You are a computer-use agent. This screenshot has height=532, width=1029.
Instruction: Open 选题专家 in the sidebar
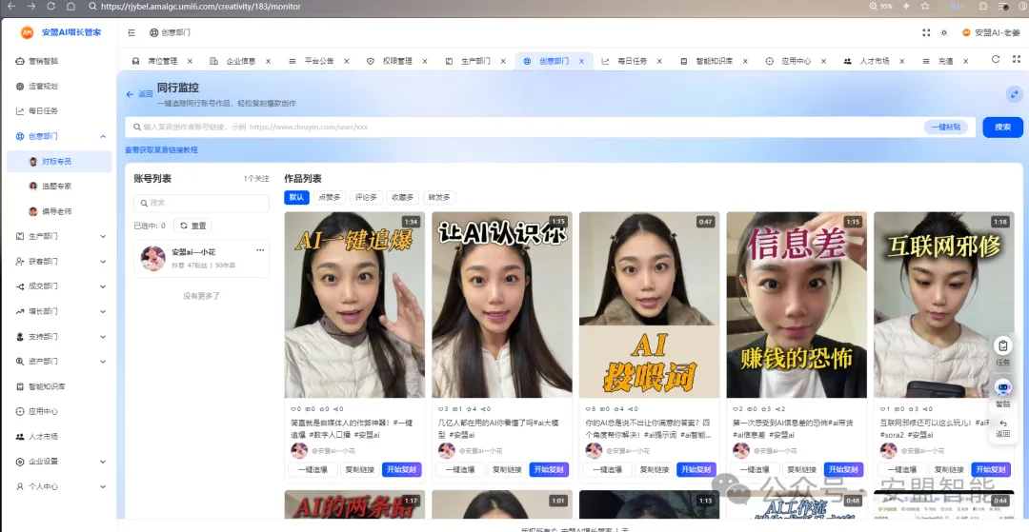(56, 187)
